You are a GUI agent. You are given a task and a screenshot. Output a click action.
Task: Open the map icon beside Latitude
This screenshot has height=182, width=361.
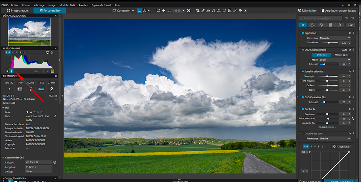(55, 162)
